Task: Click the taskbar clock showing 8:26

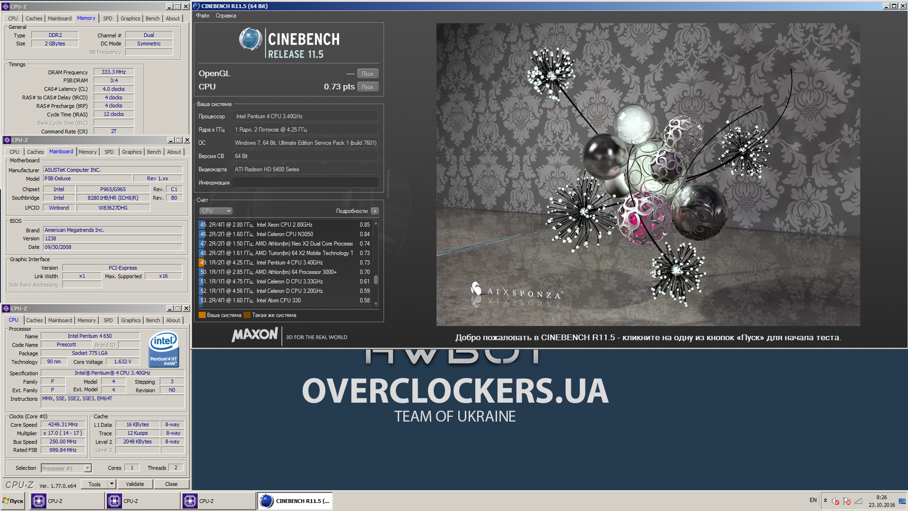Action: [x=882, y=501]
